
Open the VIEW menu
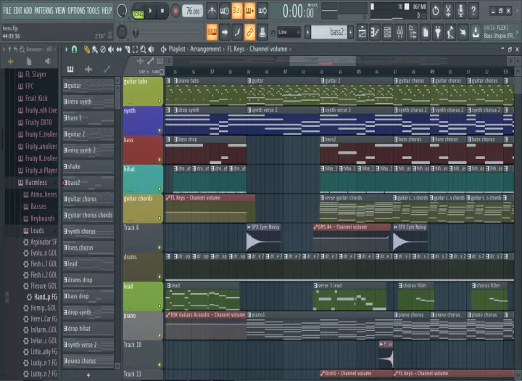60,11
